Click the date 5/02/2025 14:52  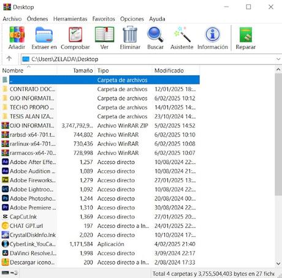175,126
